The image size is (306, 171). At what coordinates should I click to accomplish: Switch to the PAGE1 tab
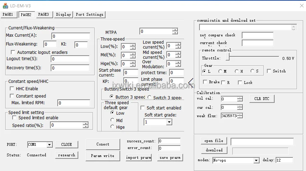pyautogui.click(x=9, y=14)
